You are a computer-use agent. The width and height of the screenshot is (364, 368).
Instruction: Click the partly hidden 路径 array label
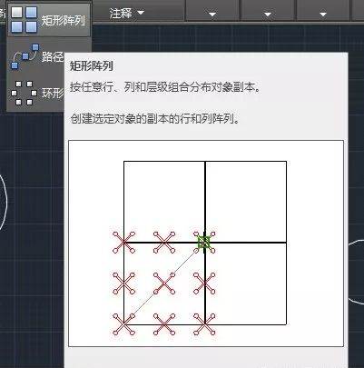[x=53, y=56]
